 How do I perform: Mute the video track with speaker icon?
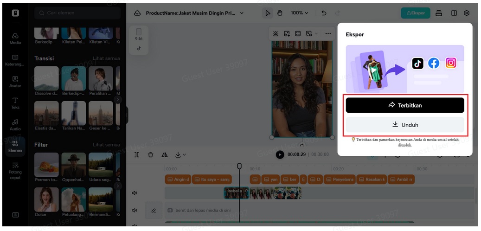[x=135, y=193]
